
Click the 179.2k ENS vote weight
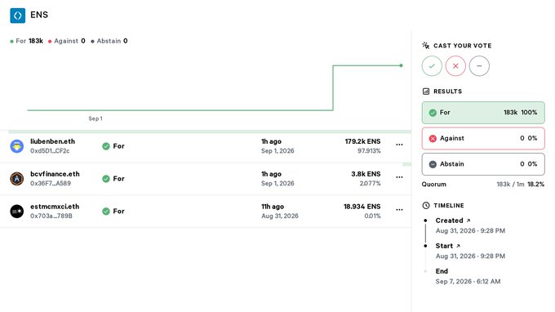363,141
